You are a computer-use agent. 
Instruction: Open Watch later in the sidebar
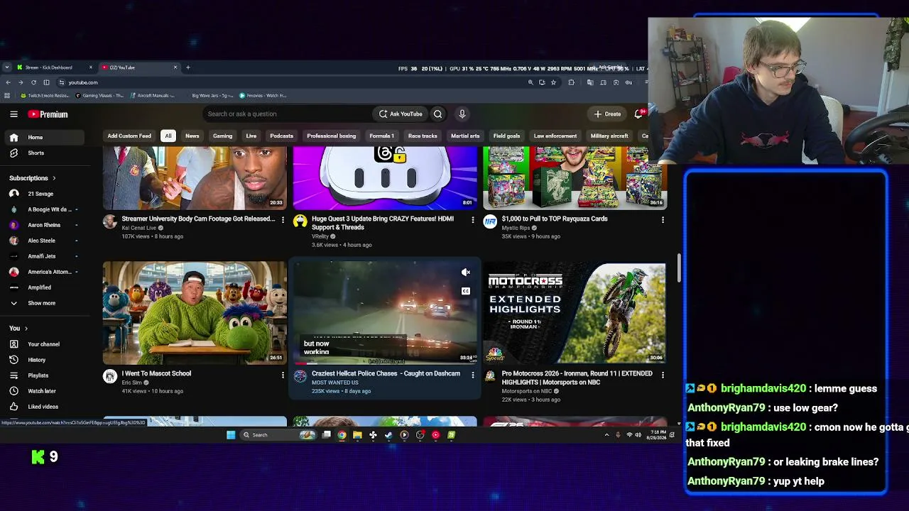[x=41, y=391]
